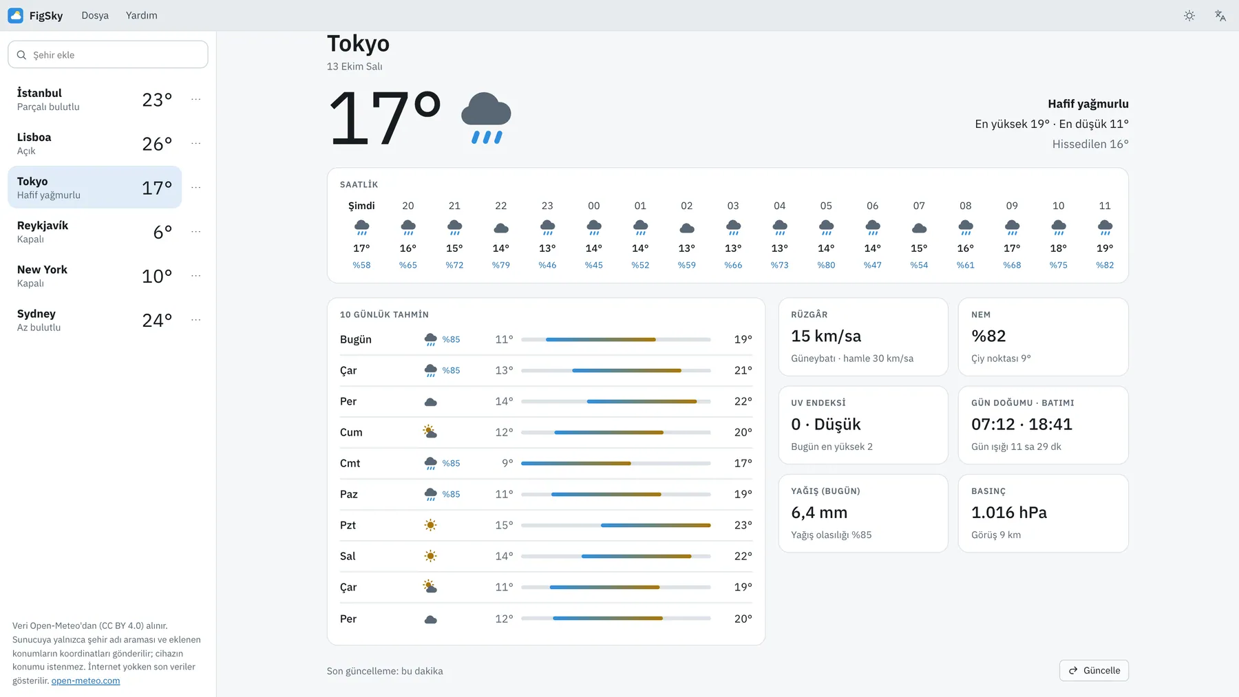Click the large rain cloud icon beside 17°

[486, 118]
